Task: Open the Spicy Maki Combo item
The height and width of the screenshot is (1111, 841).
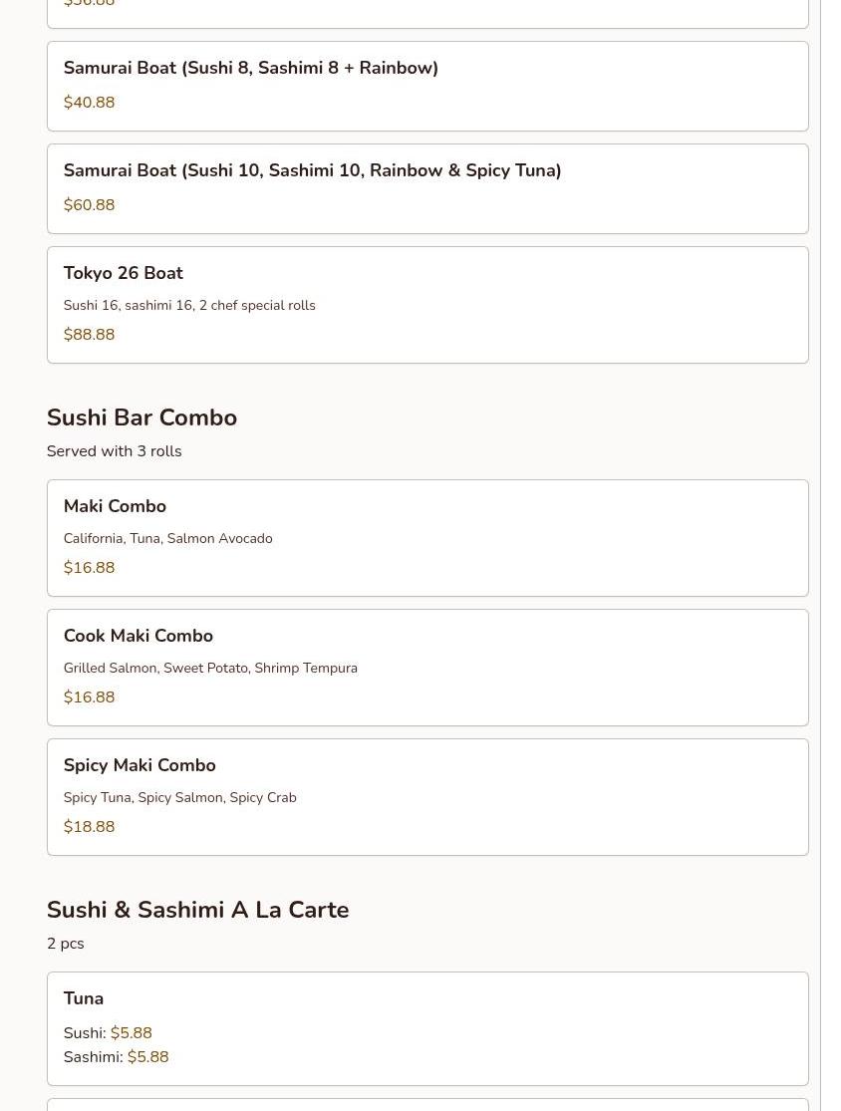Action: 140,766
